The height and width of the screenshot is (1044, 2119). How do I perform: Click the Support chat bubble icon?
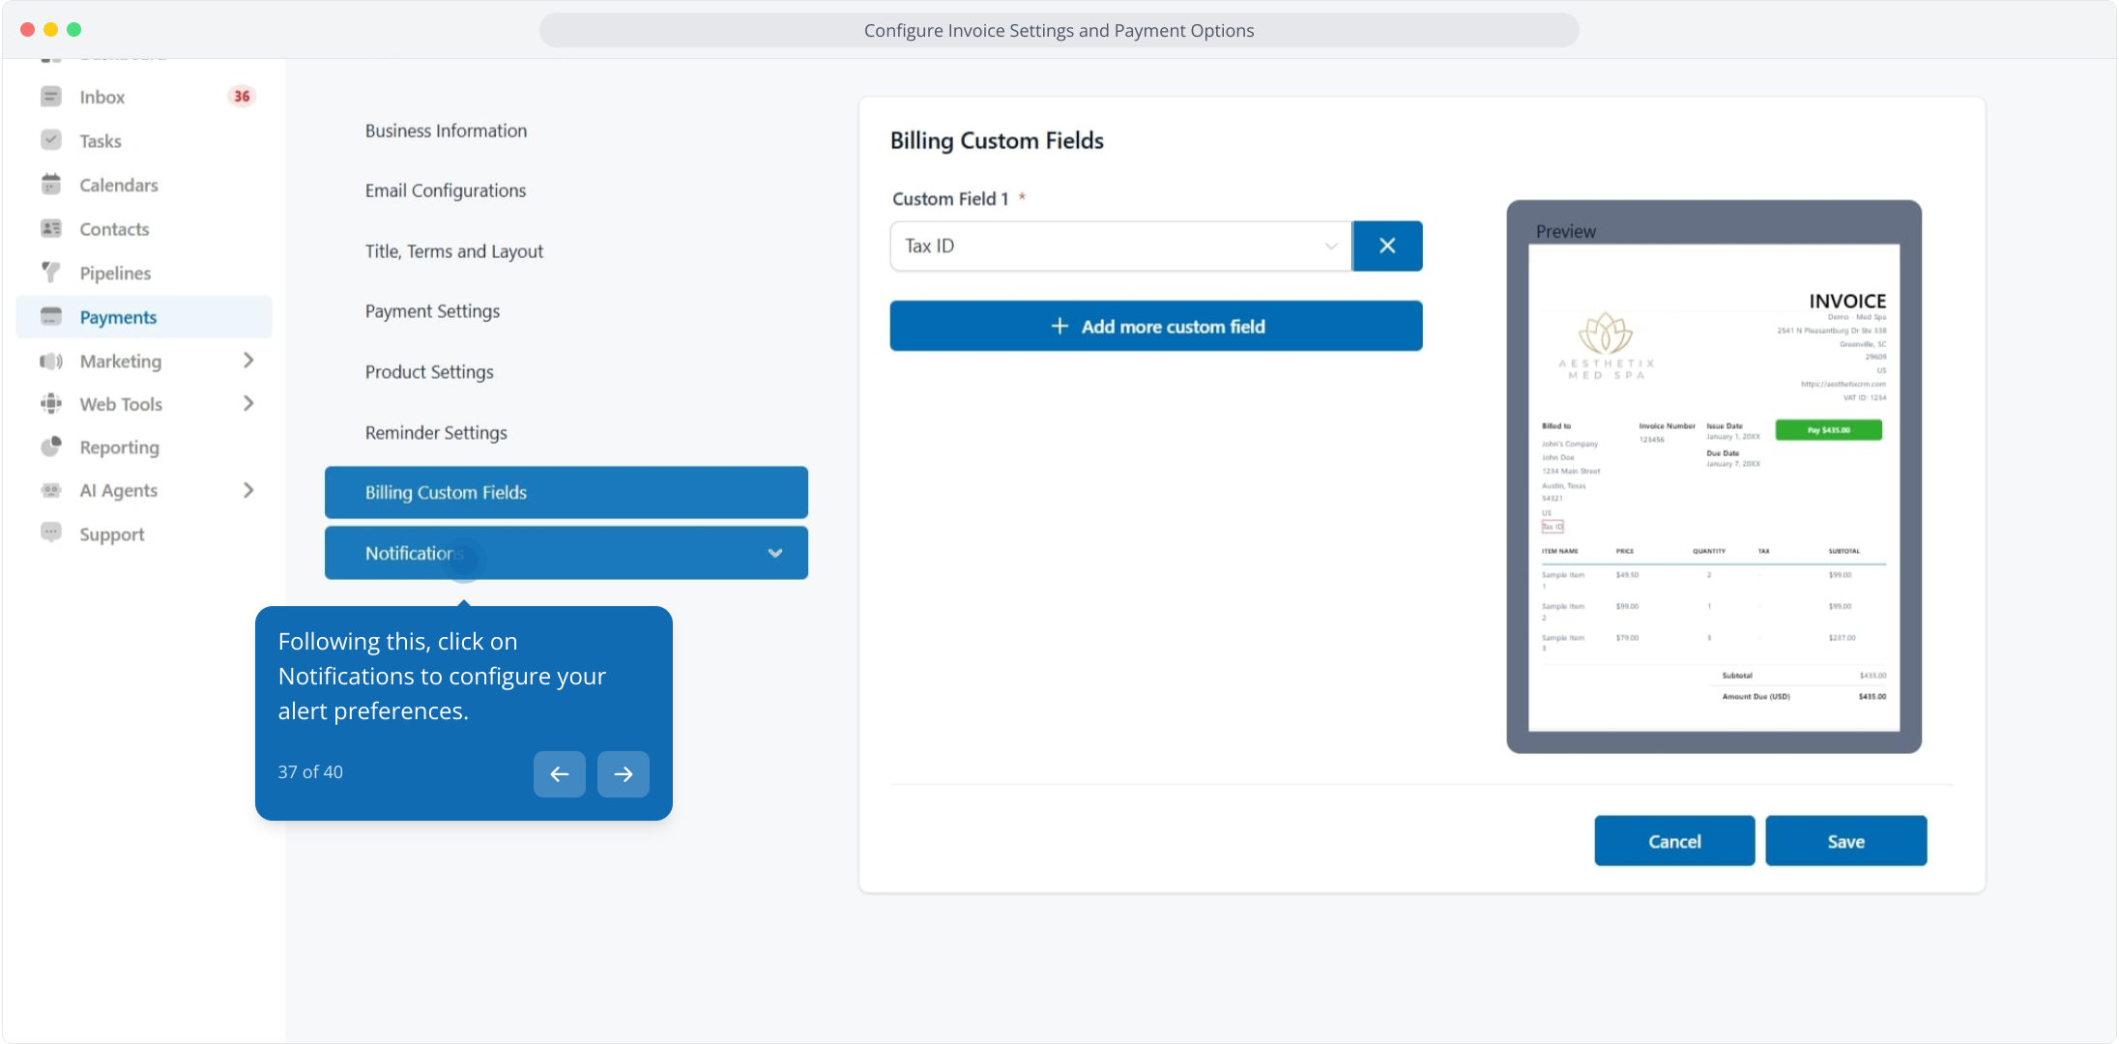[51, 533]
